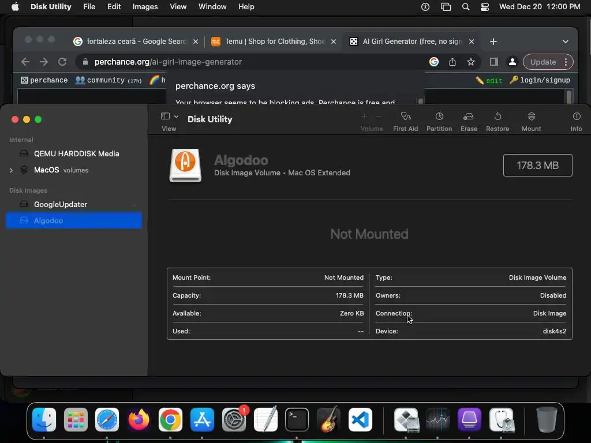
Task: Select QEMU HARDDISK Media in sidebar
Action: click(74, 153)
